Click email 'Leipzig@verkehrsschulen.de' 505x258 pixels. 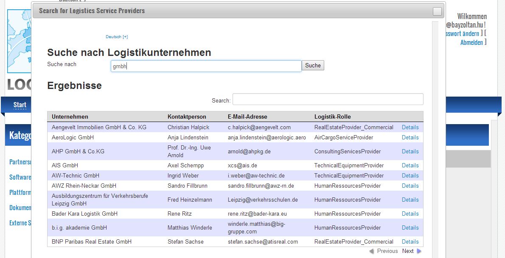click(263, 200)
